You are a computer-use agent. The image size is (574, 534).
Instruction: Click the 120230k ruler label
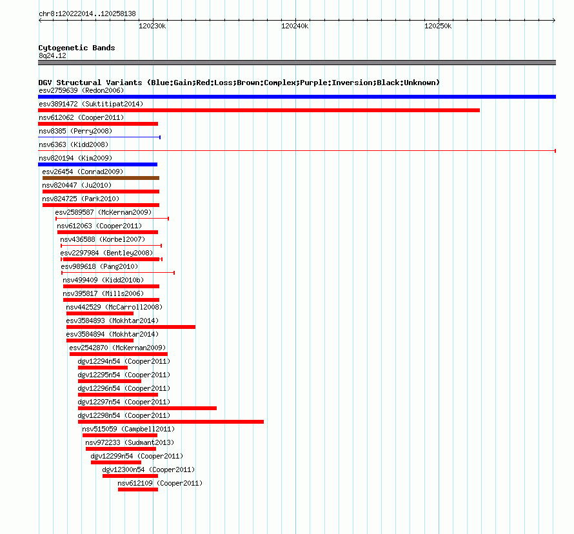(x=152, y=26)
